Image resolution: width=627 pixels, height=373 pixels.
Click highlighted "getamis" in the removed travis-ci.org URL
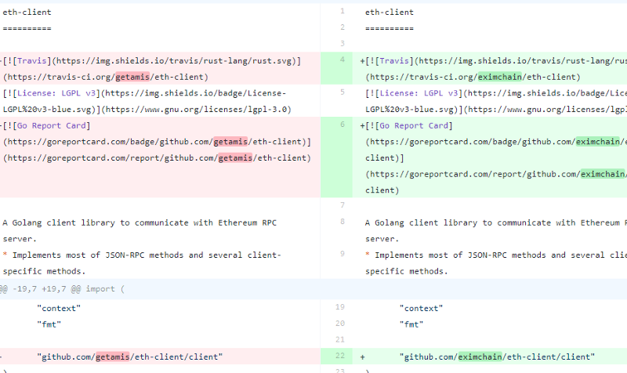coord(132,77)
